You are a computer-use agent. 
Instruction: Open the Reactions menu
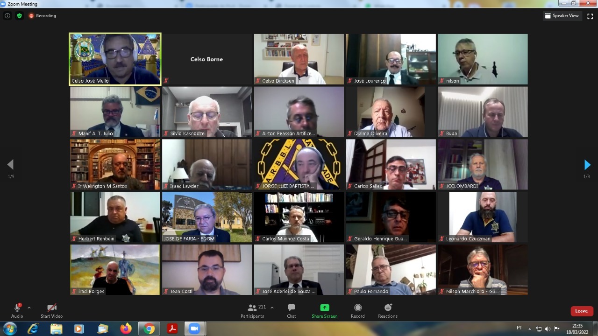[388, 310]
